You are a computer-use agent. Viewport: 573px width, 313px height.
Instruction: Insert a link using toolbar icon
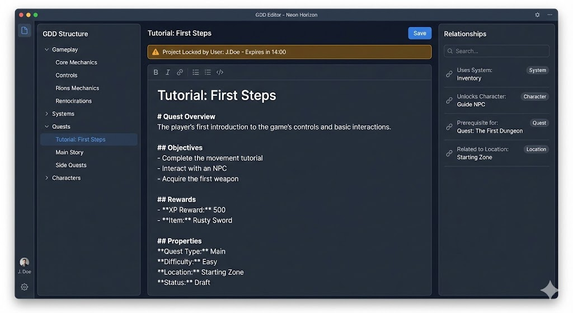(x=180, y=72)
